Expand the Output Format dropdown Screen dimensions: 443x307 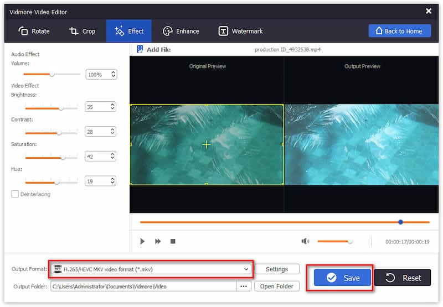pyautogui.click(x=246, y=269)
